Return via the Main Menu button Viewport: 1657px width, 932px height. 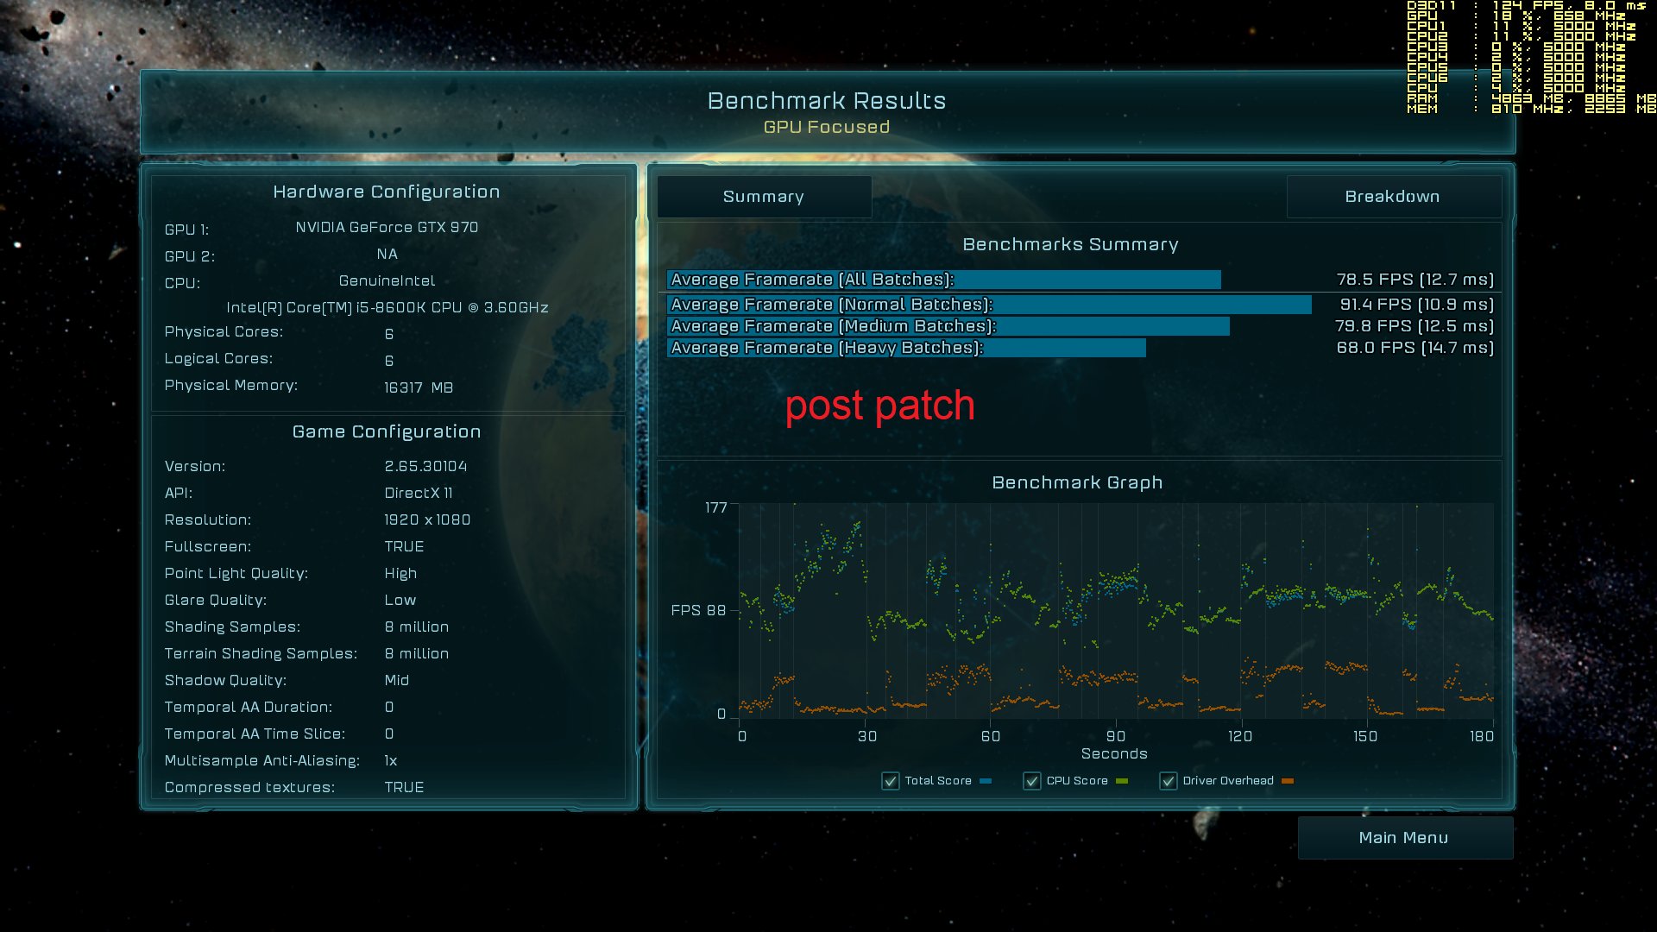point(1404,838)
